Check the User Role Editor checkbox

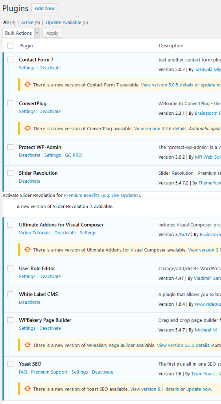[x=10, y=268]
